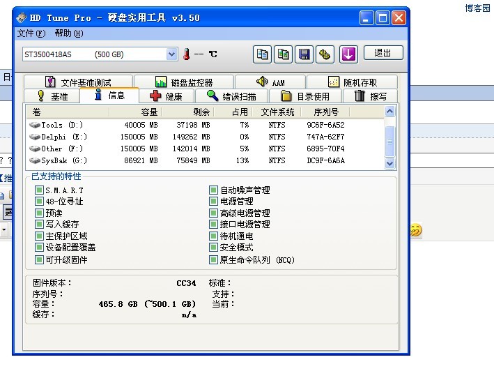Viewport: 494px width, 371px height.
Task: Sort by the 卷 column header
Action: click(x=68, y=112)
